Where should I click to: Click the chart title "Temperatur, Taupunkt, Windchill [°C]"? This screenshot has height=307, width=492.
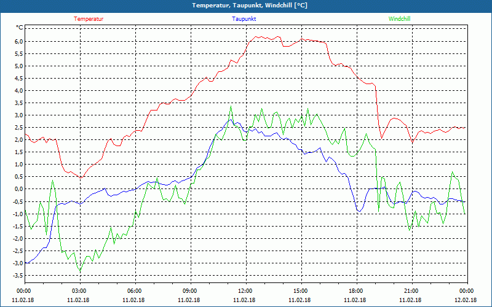tap(250, 6)
